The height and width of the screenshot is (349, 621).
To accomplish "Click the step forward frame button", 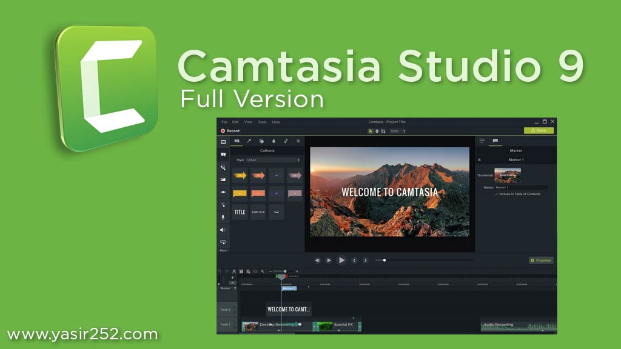I will point(329,261).
